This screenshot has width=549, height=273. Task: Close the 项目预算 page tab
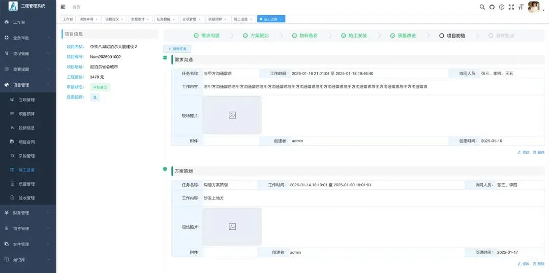tap(225, 19)
